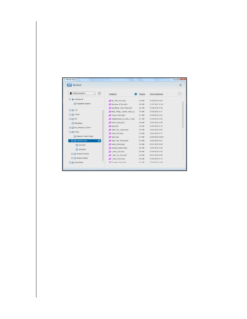Click the size 7.0 MB

142,112
